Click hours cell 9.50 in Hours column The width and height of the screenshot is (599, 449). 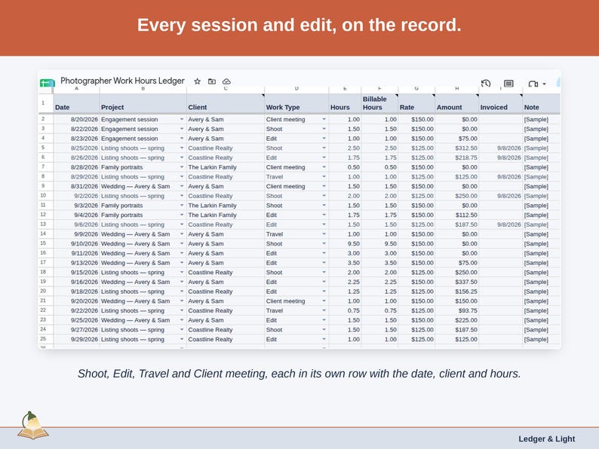point(345,244)
